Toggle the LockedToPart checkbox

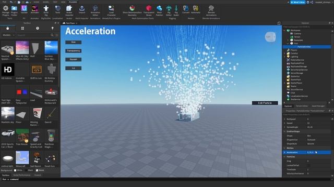point(308,165)
